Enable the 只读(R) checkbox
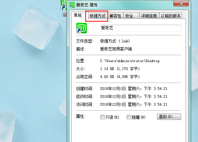The image size is (198, 142). tap(102, 117)
